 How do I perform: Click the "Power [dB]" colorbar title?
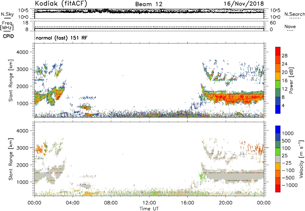click(x=291, y=80)
